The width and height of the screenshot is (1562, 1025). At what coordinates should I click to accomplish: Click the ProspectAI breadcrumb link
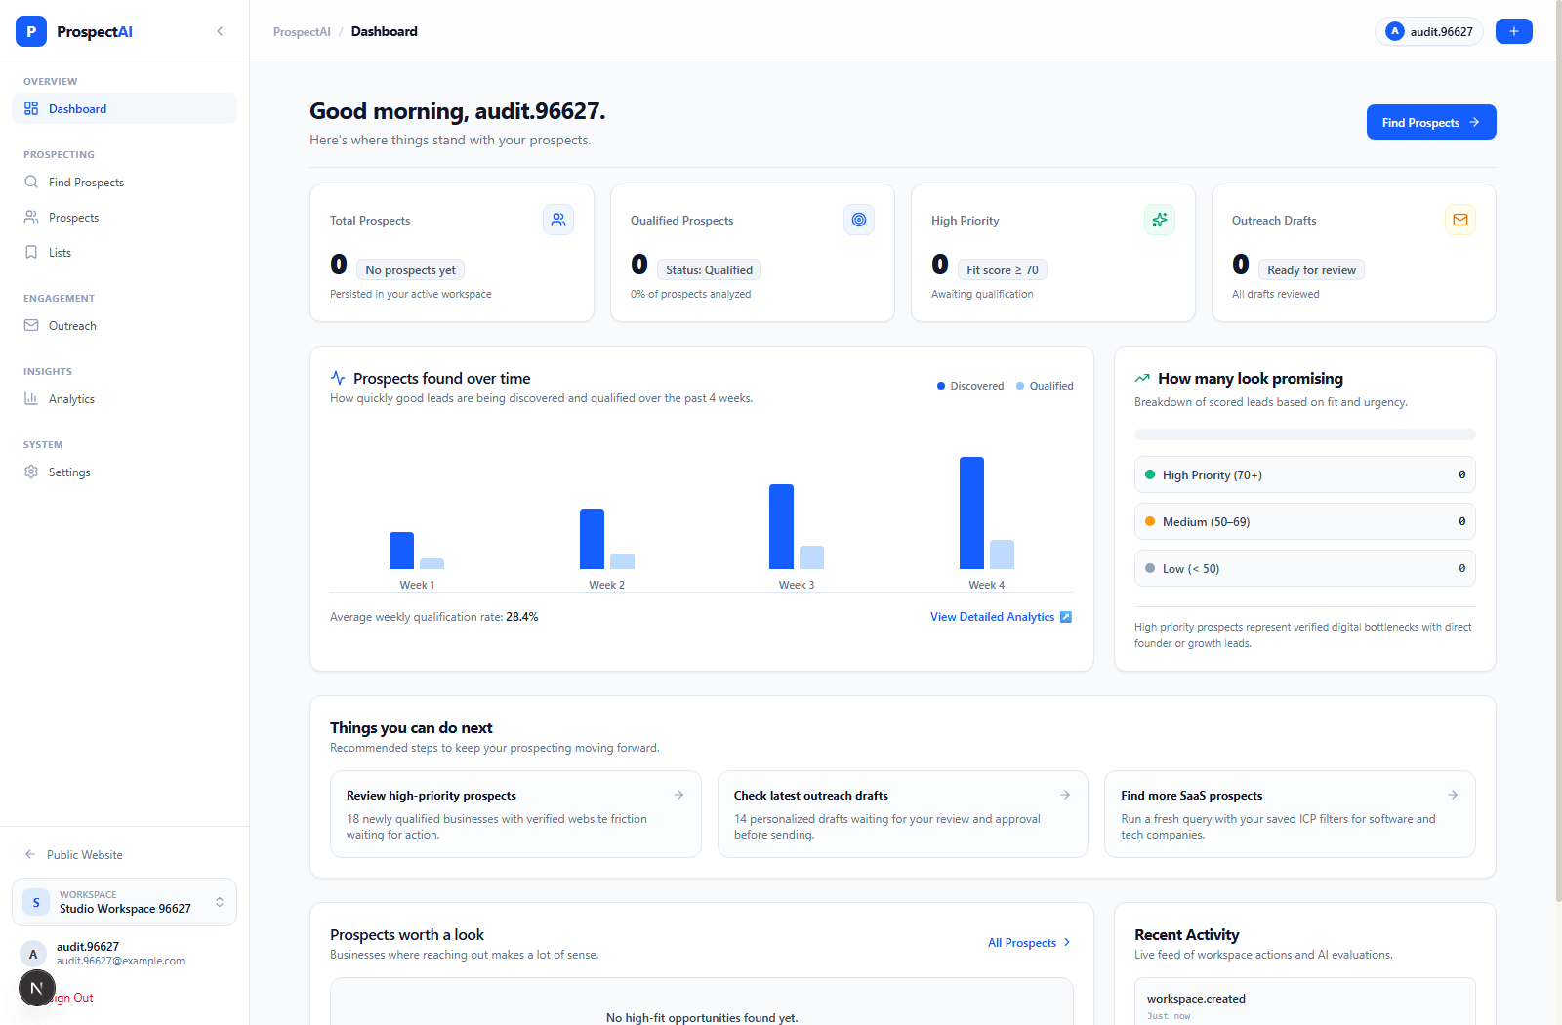coord(302,31)
